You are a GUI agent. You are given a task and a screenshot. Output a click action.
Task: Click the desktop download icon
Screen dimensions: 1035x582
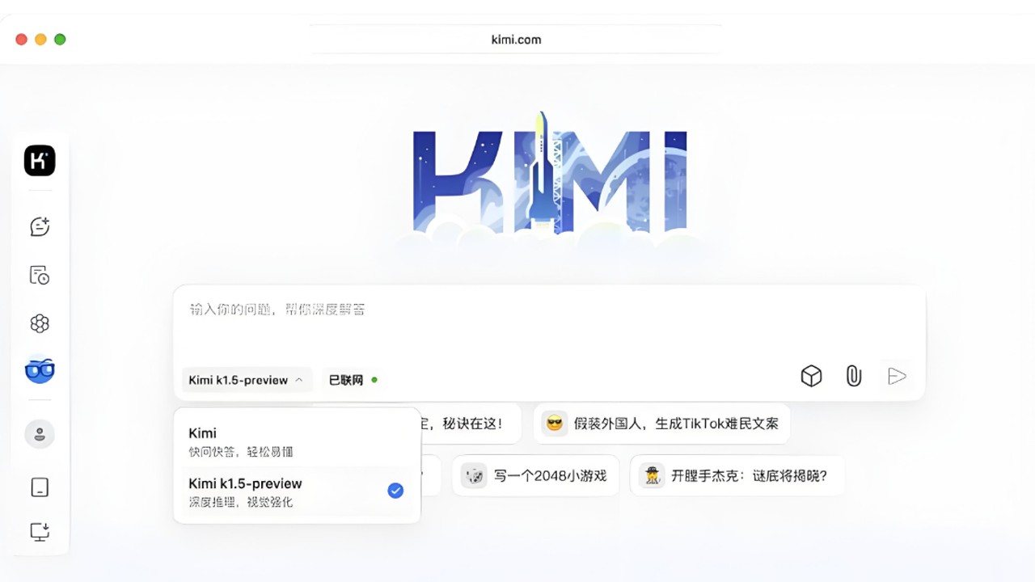tap(40, 531)
